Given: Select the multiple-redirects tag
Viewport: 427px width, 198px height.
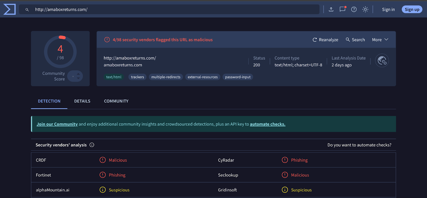Looking at the screenshot, I should [166, 77].
